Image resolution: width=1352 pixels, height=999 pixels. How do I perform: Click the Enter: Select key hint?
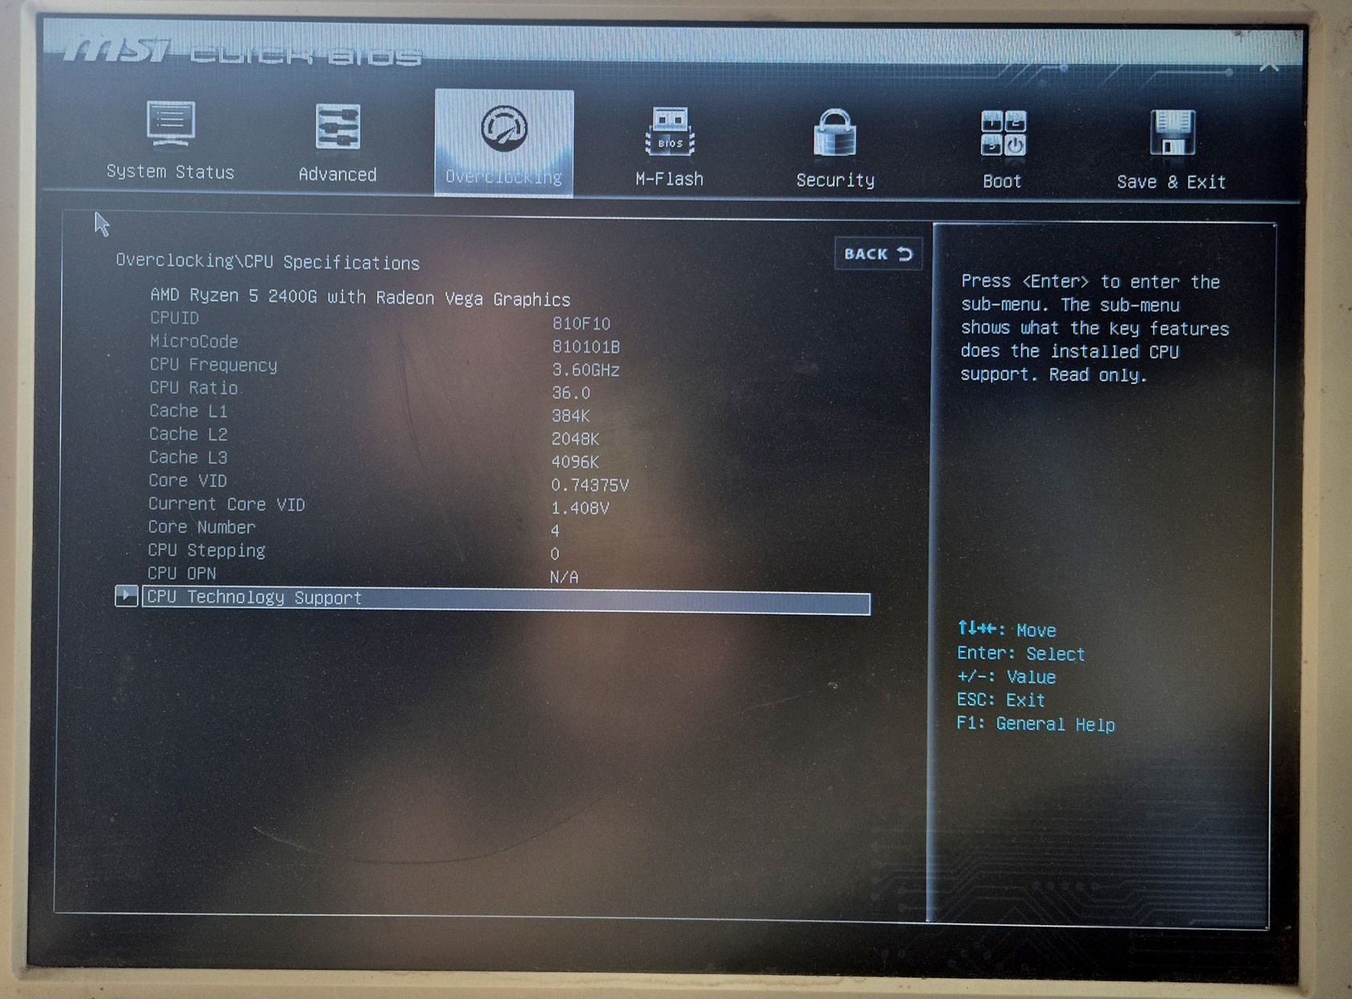pyautogui.click(x=1020, y=654)
